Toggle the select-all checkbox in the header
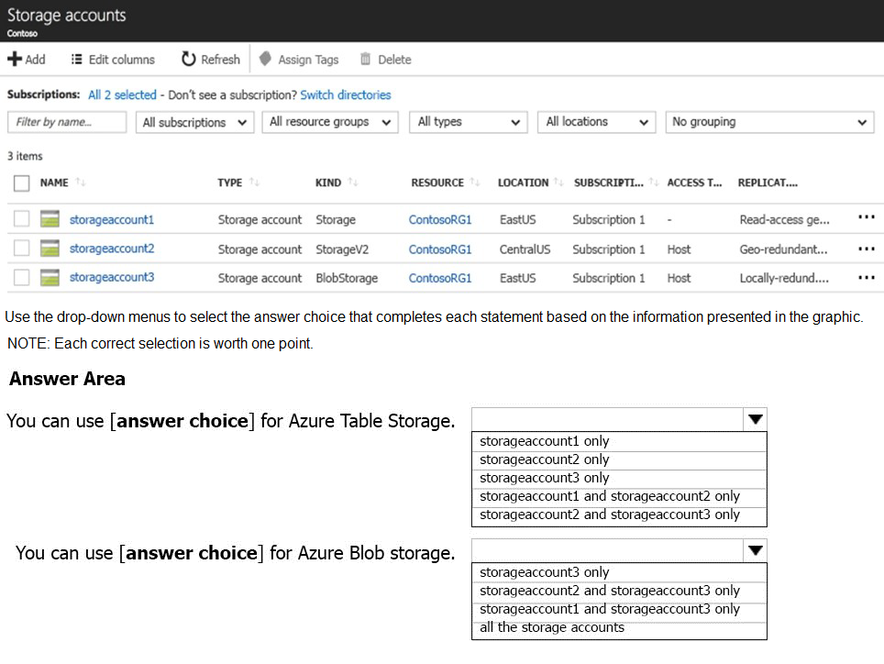 (22, 183)
